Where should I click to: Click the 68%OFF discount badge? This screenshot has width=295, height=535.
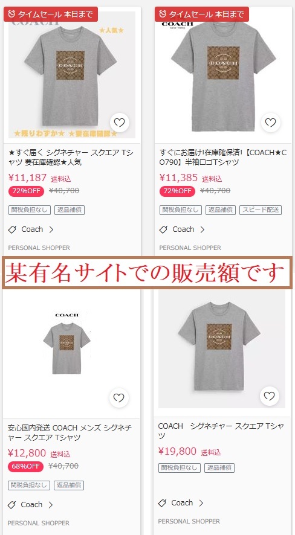point(25,466)
